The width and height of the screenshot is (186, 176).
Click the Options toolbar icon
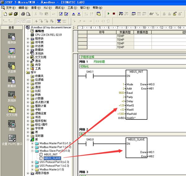(x=99, y=14)
